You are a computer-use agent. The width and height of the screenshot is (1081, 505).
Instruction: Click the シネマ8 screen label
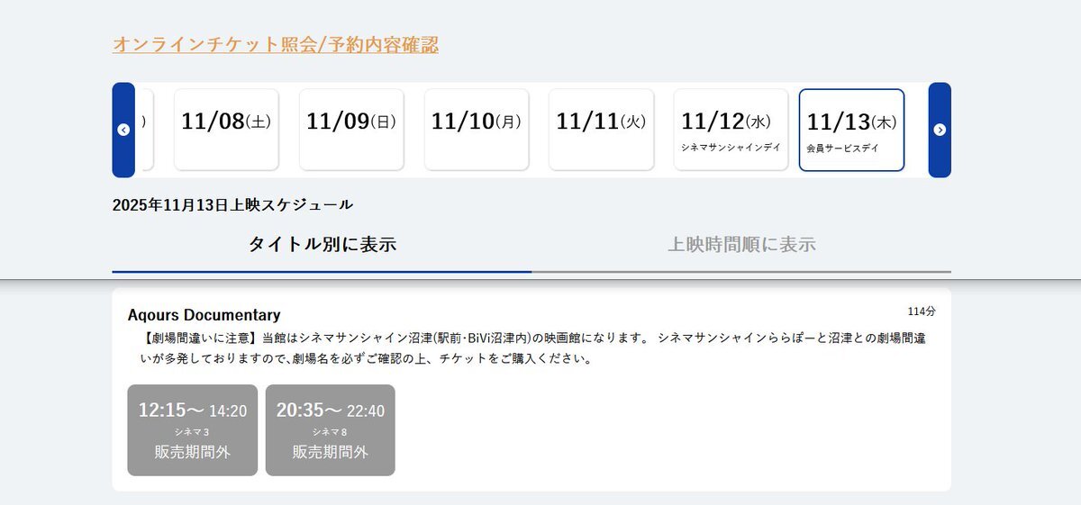coord(330,432)
